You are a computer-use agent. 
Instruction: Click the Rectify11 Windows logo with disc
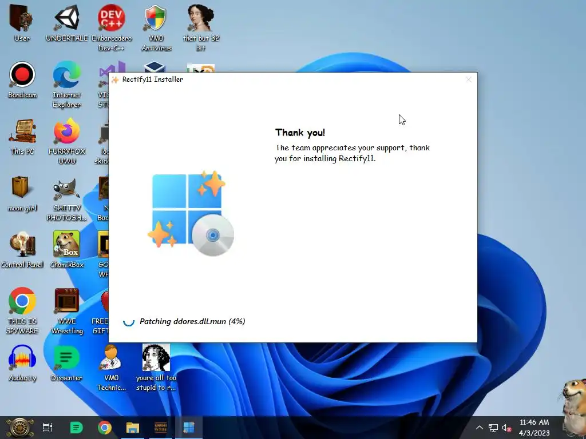191,213
